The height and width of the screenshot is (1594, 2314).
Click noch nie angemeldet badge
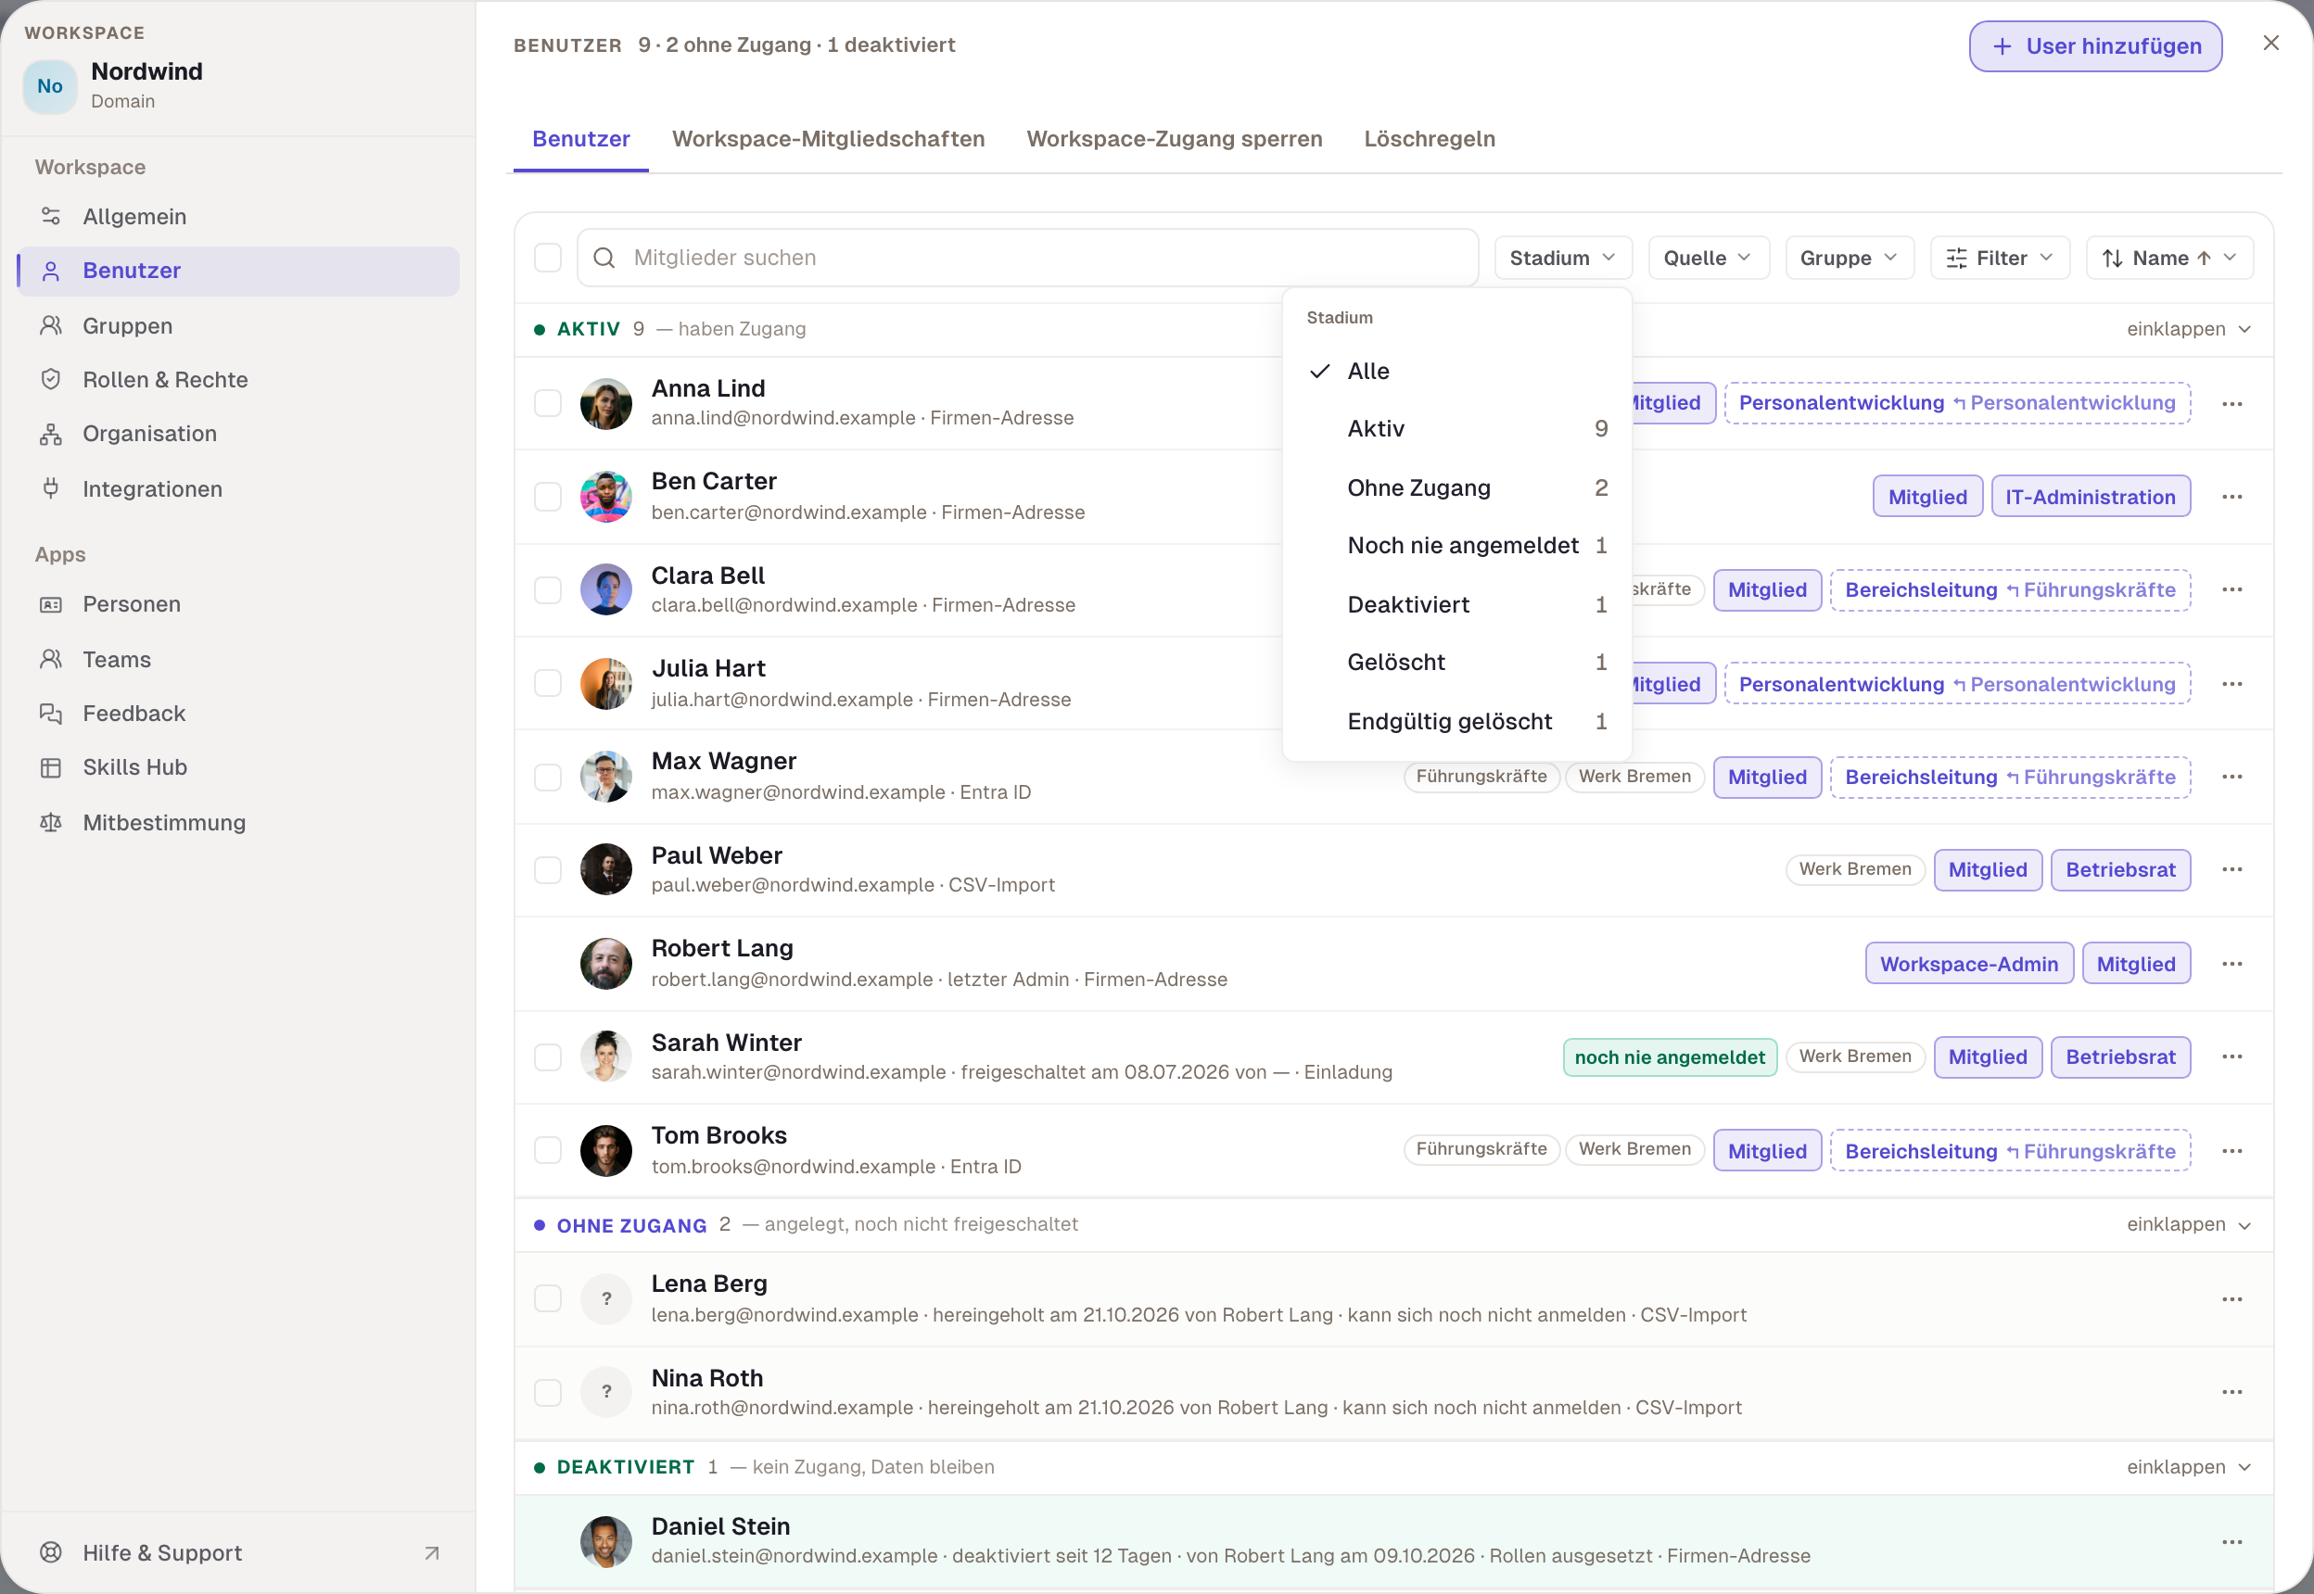click(1670, 1056)
